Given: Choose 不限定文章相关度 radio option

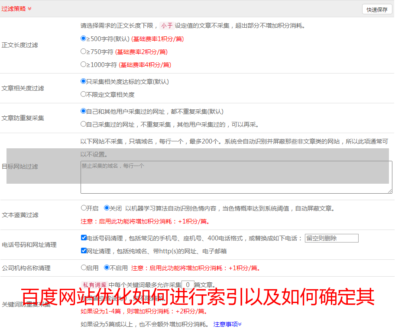Looking at the screenshot, I should [83, 94].
